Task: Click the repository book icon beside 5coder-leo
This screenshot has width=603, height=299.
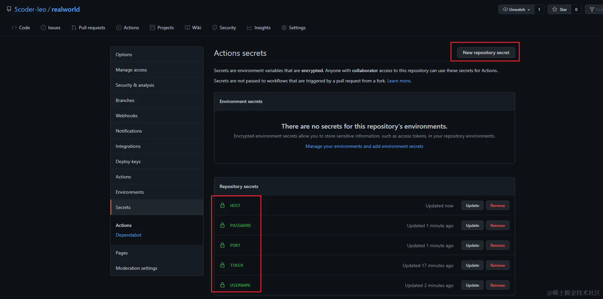Action: (9, 9)
